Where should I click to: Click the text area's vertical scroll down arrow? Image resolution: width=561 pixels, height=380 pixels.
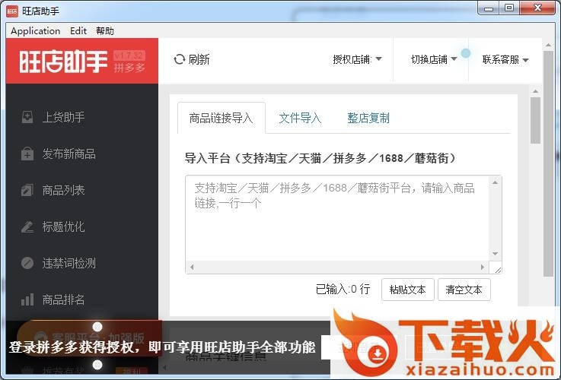[496, 254]
